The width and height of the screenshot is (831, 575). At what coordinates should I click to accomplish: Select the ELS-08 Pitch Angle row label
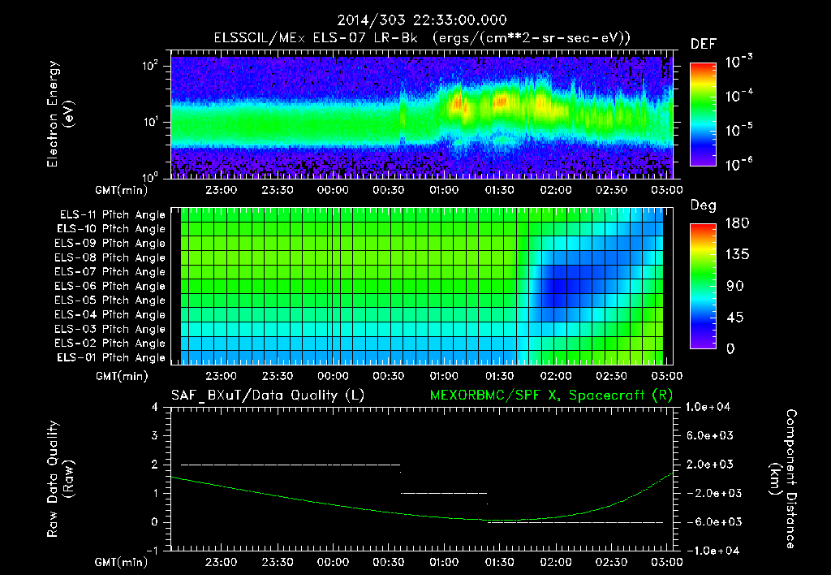coord(110,257)
